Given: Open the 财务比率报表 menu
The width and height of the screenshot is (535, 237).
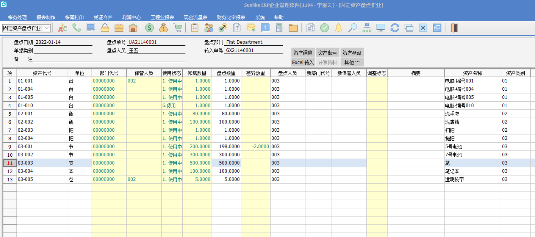Looking at the screenshot, I should pos(231,18).
